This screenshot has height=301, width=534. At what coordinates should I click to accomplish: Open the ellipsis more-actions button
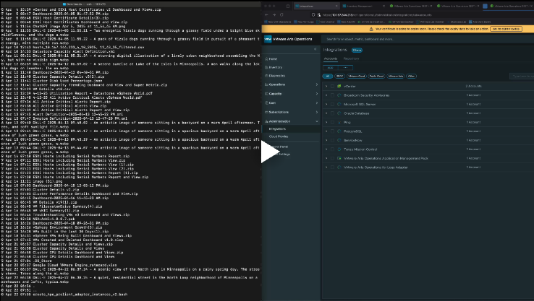pos(345,68)
